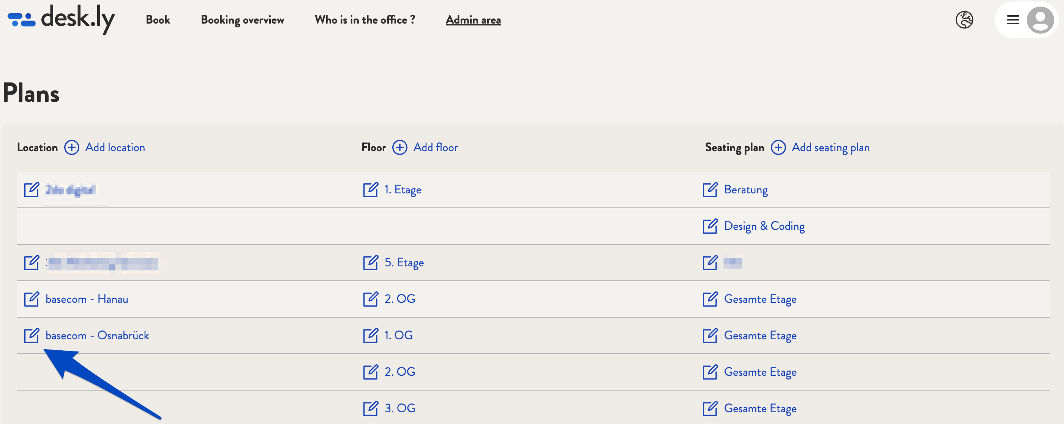Click edit icon next to 5. Etage

(x=371, y=263)
